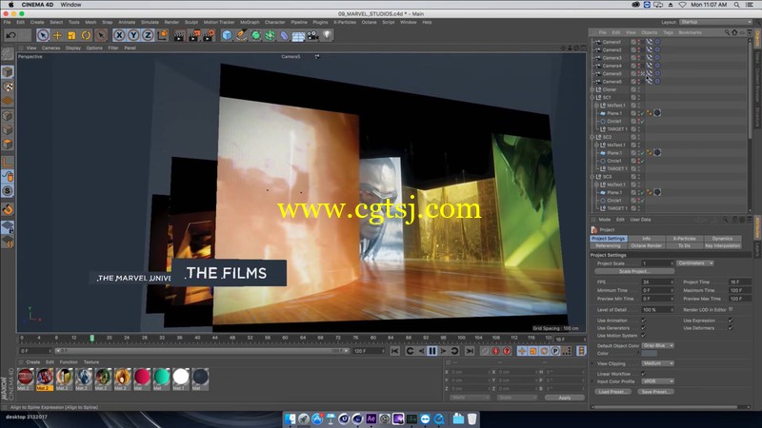762x428 pixels.
Task: Open the Deformer bend icon
Action: (284, 35)
